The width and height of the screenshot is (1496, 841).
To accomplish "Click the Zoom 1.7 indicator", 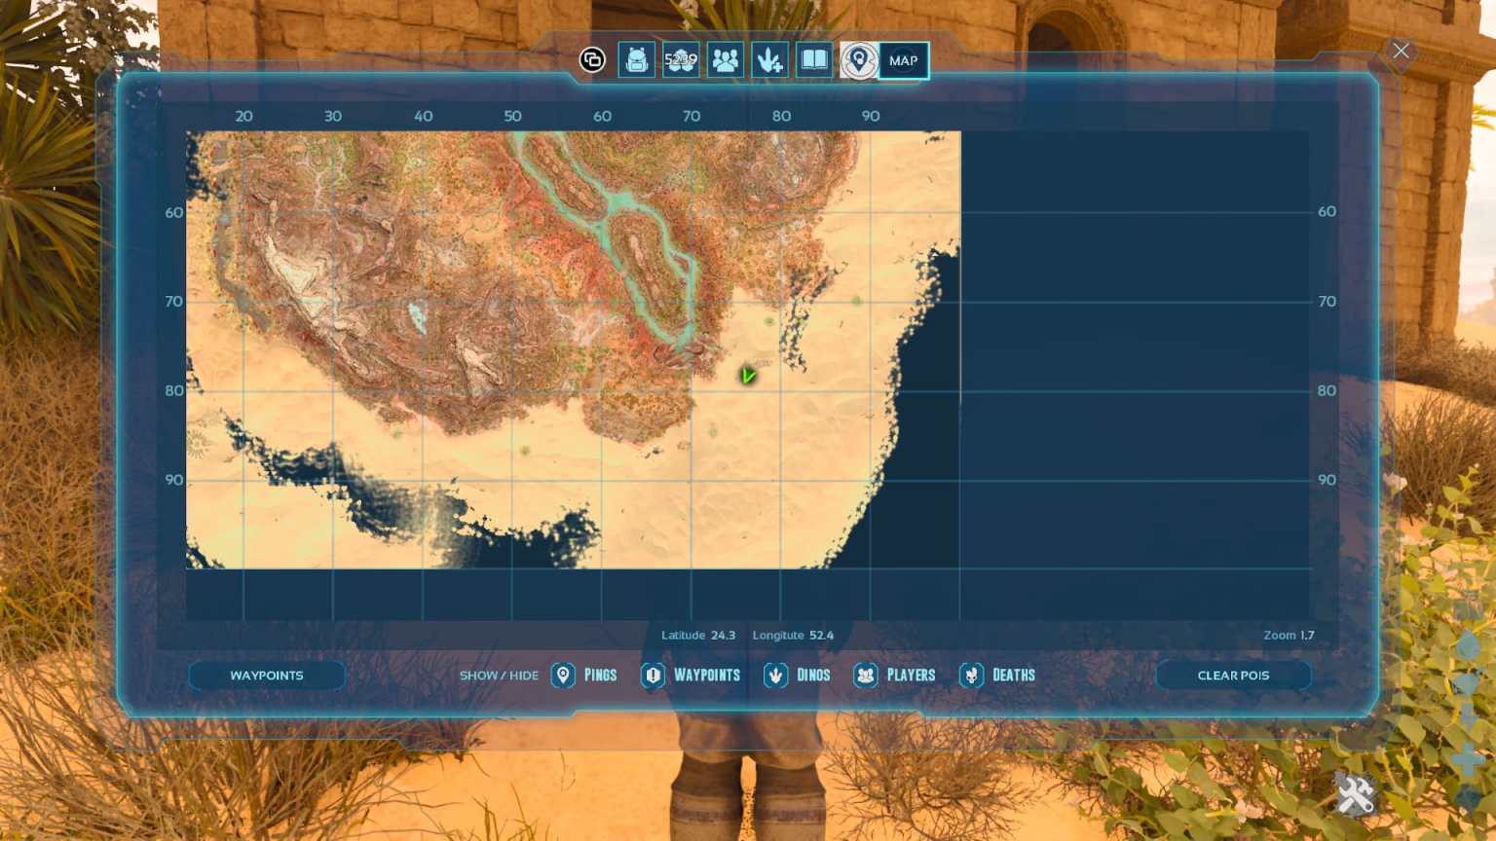I will click(1290, 635).
